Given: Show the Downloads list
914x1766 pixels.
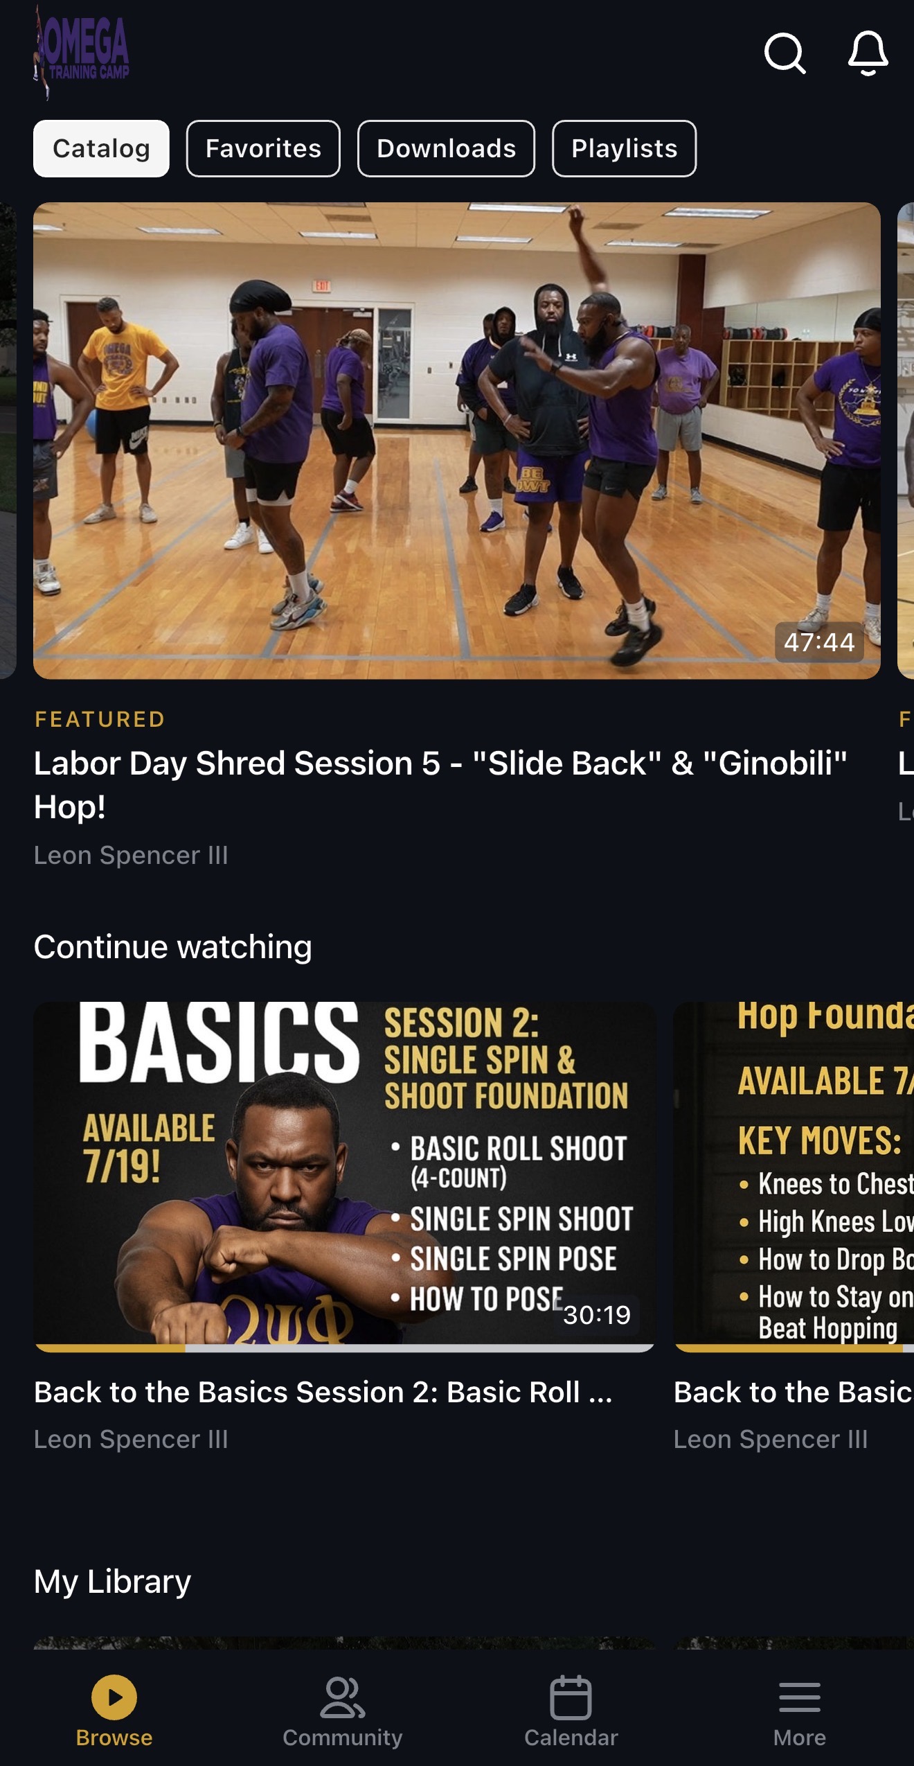Looking at the screenshot, I should [x=446, y=148].
